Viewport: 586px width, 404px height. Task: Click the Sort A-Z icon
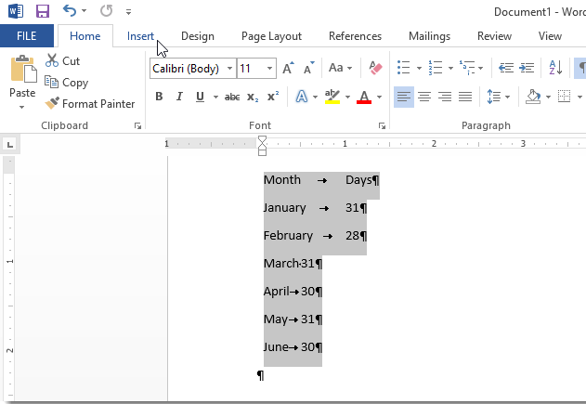coord(555,68)
